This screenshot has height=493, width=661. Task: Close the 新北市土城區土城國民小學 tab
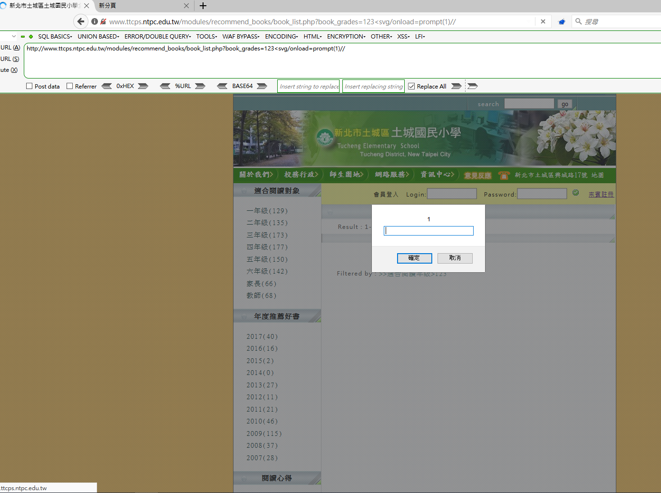point(87,6)
